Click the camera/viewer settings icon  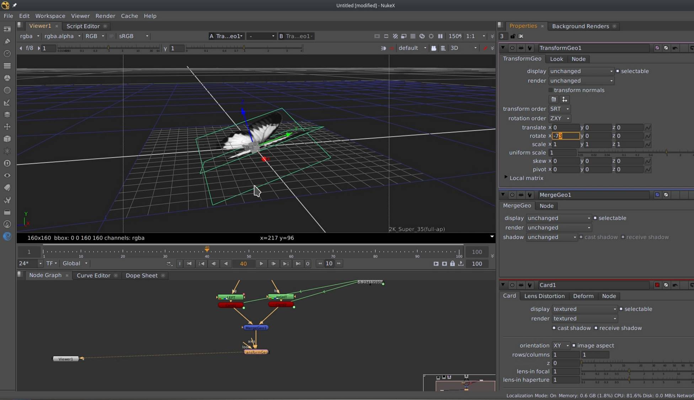click(x=434, y=48)
